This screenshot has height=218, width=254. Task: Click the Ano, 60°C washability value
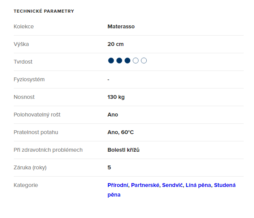click(x=121, y=132)
